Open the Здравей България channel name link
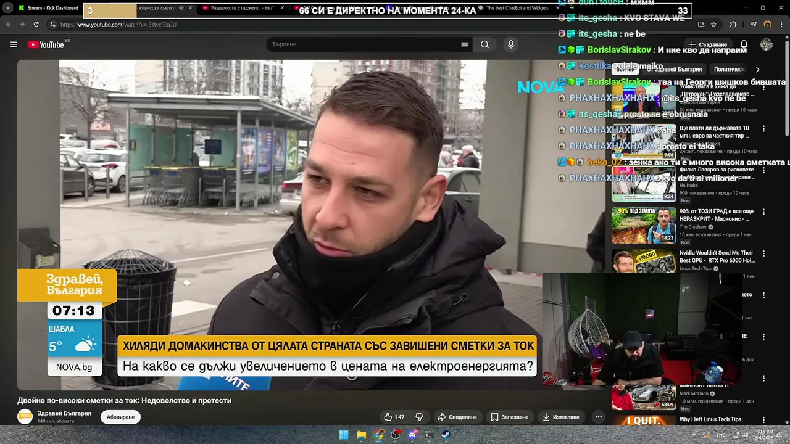 (64, 413)
